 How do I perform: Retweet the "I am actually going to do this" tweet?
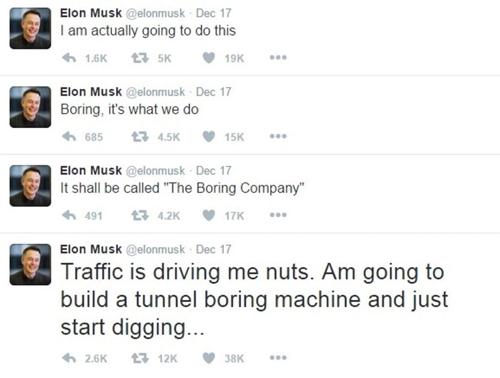click(136, 58)
